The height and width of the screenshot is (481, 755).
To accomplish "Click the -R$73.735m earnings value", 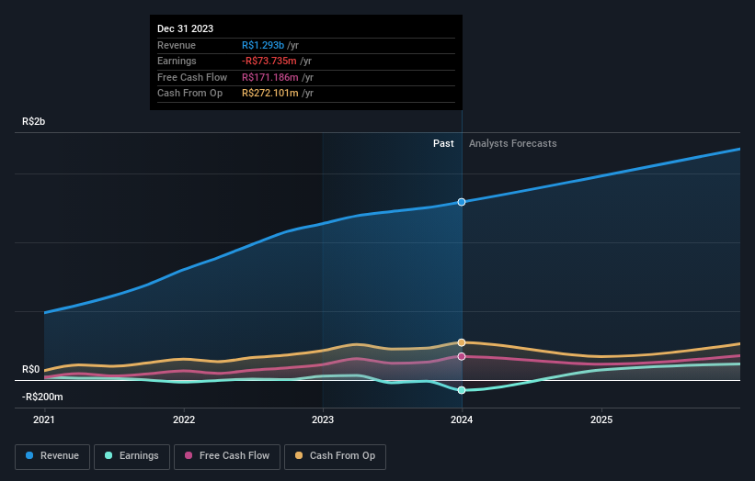I will 269,61.
